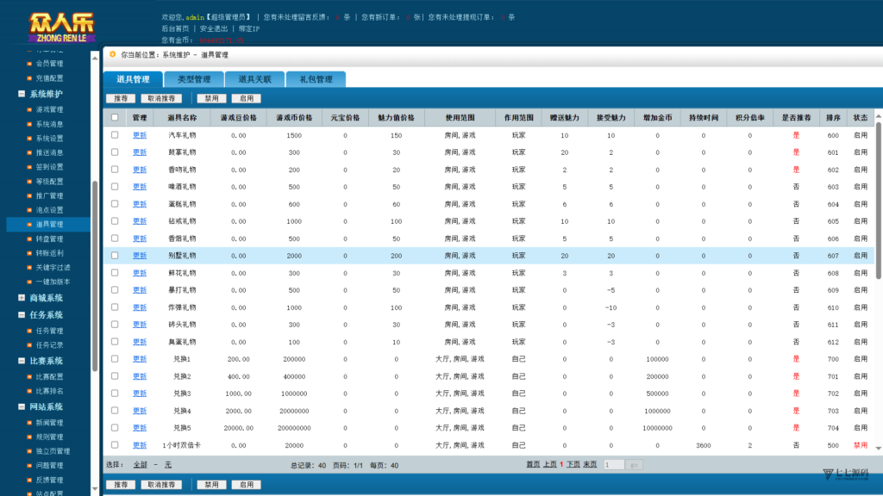Click the 众人乐 Zhong Ren Le logo
This screenshot has width=883, height=496.
pyautogui.click(x=61, y=28)
